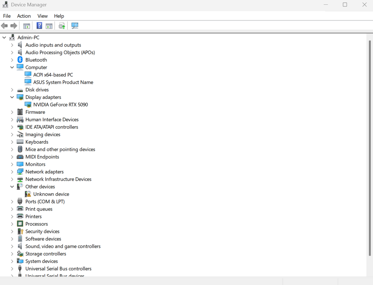Select ASUS System Product Name entry
Screen dimensions: 373x285
coord(63,82)
